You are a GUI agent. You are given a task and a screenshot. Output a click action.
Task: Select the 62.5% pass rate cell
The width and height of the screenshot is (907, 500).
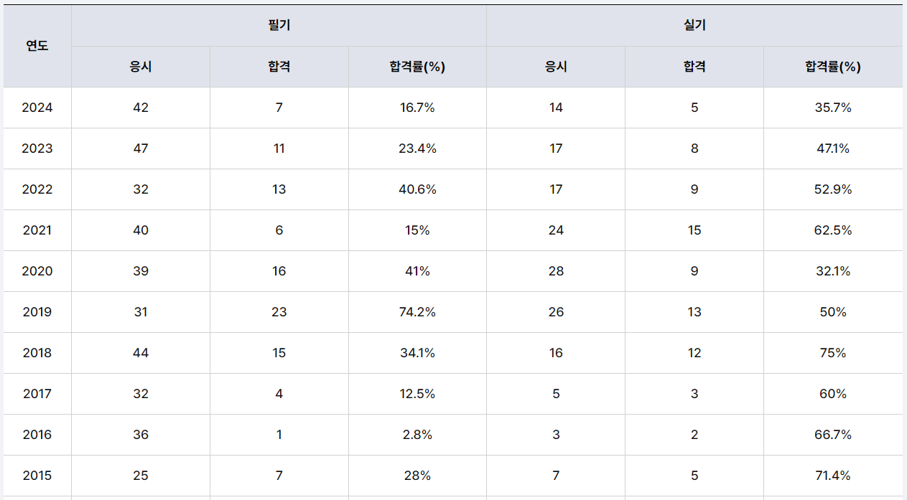[833, 230]
